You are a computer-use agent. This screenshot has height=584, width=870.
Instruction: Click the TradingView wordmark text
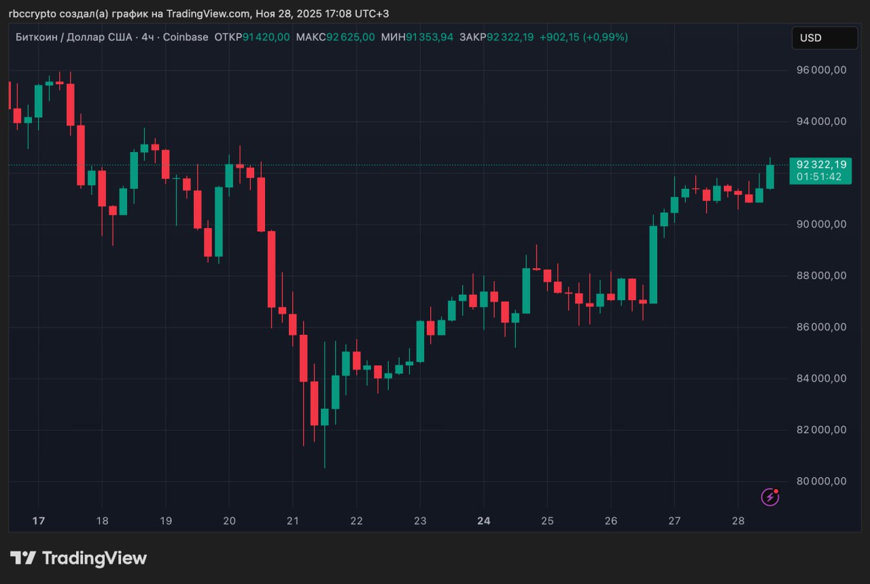coord(94,558)
